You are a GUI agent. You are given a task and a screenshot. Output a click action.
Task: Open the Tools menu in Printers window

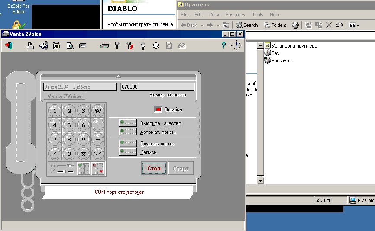(257, 15)
